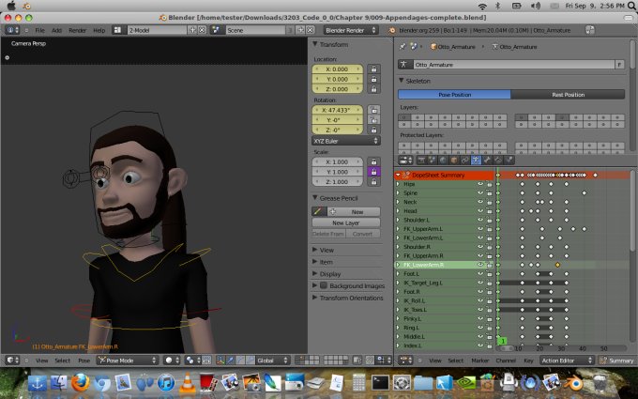
Task: Click the 3D manipulator axis icon
Action: coord(220,361)
